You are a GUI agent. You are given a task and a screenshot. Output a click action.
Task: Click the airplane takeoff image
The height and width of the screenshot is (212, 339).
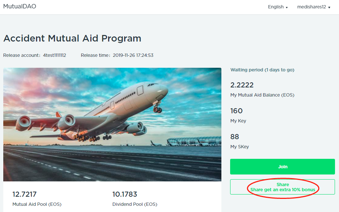point(112,124)
